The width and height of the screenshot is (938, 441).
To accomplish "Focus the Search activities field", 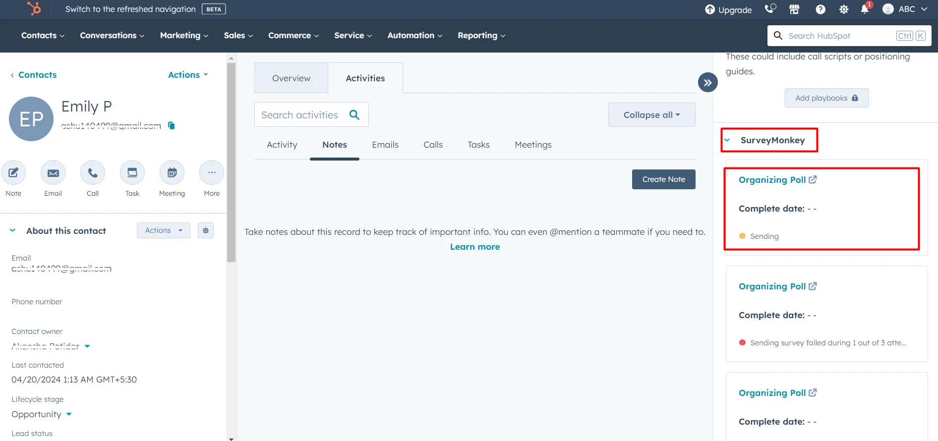I will pos(311,114).
